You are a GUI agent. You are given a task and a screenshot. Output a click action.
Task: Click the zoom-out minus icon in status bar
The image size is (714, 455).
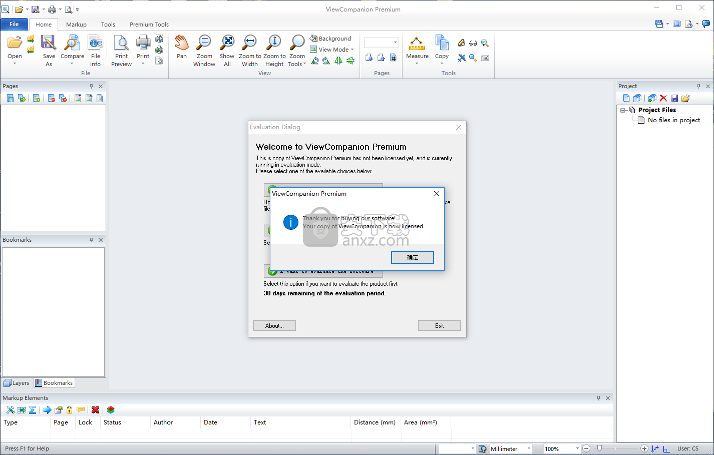point(586,448)
